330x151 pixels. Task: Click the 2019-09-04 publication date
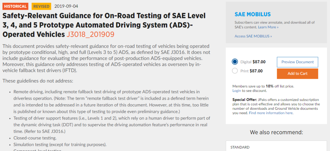(x=66, y=6)
